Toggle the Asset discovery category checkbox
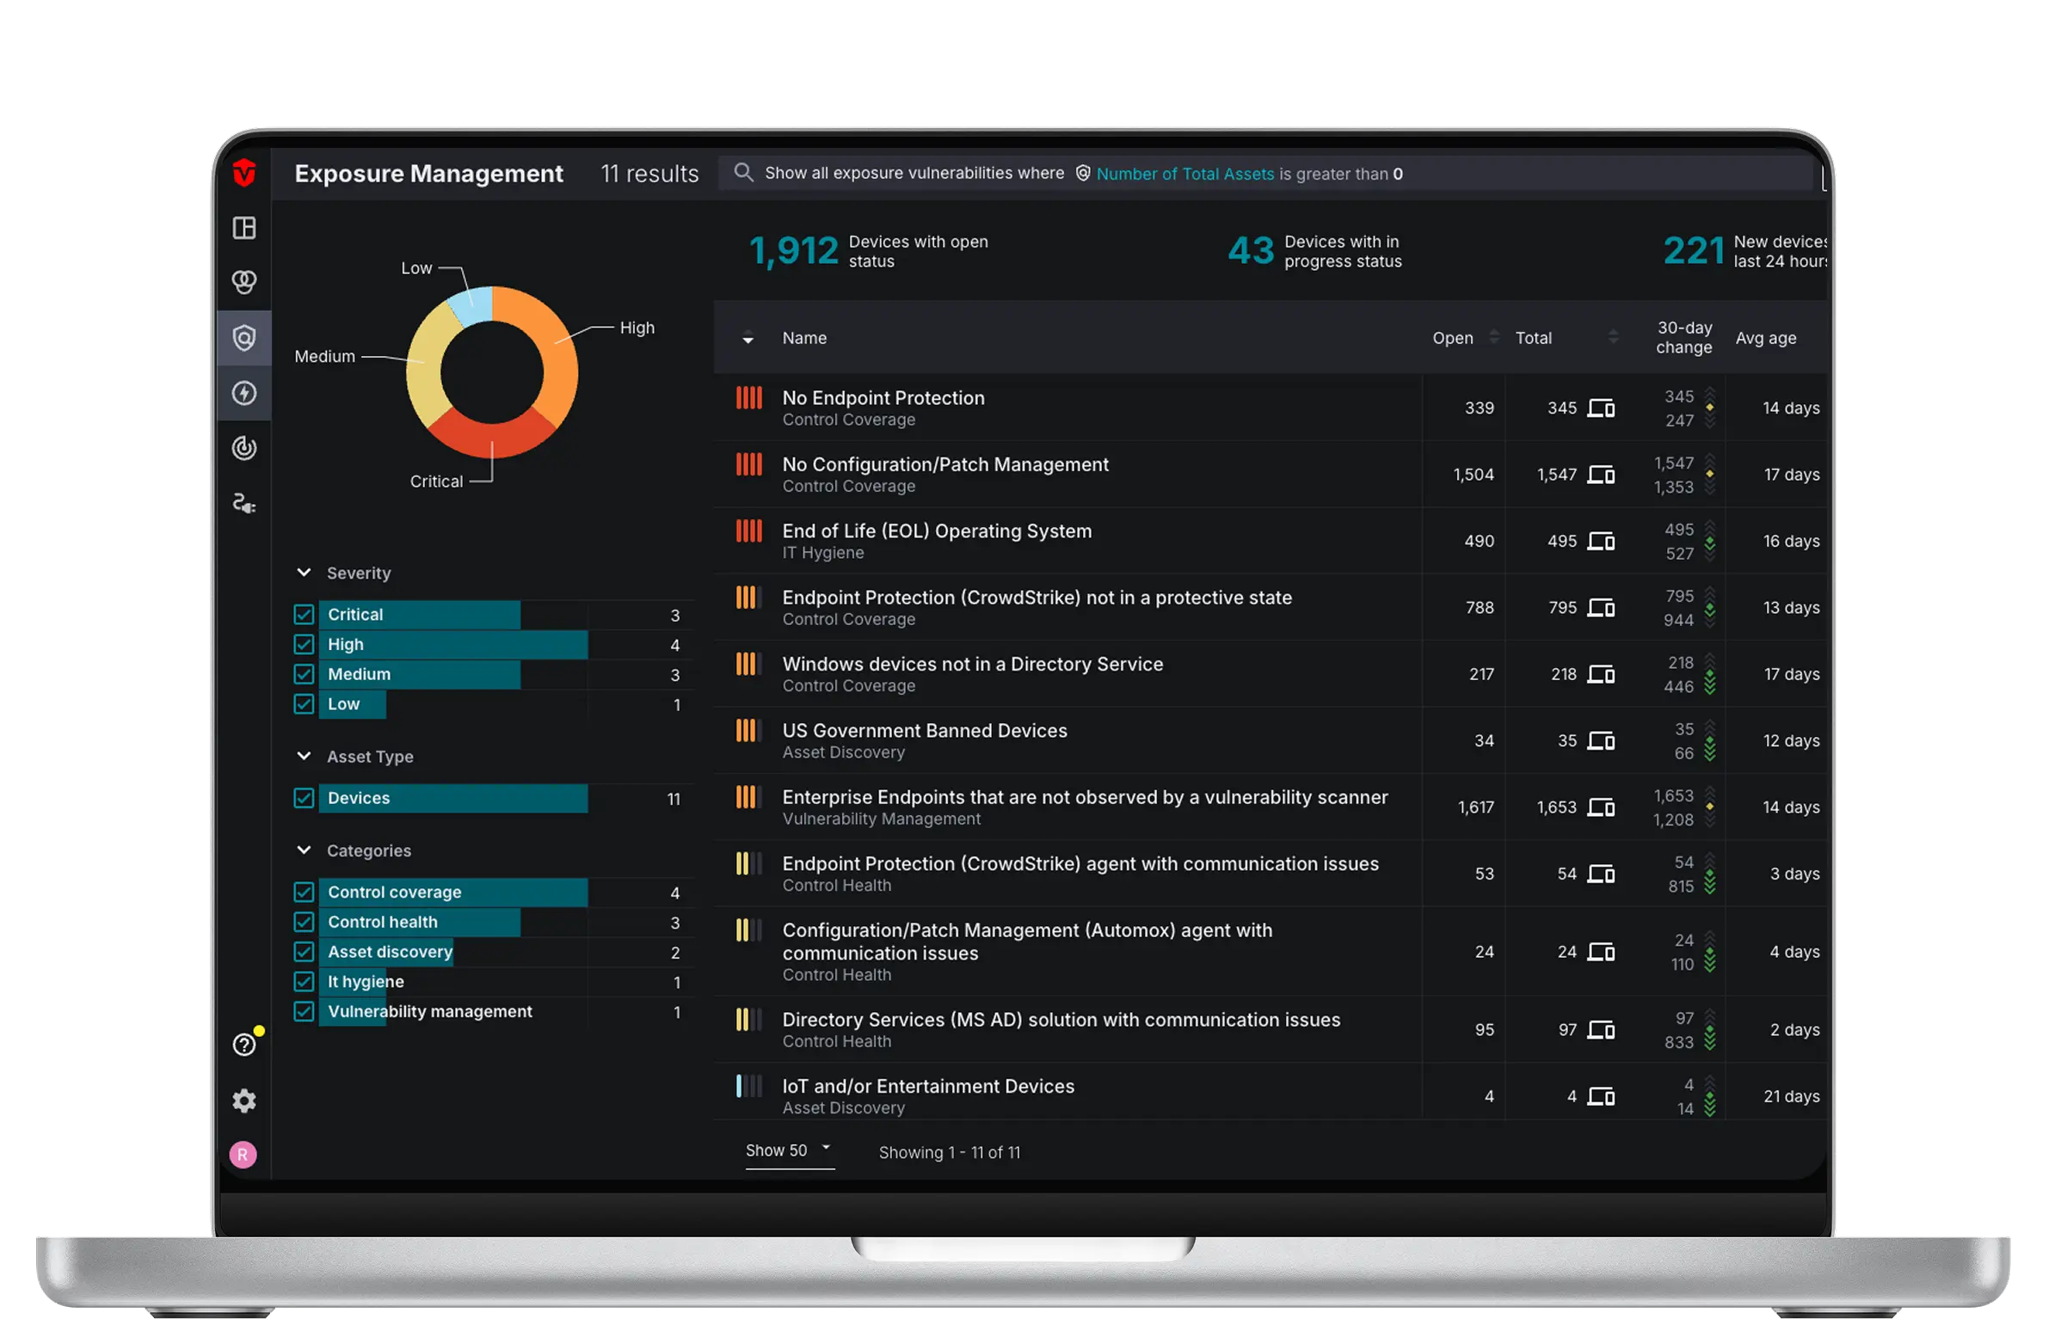 coord(304,952)
